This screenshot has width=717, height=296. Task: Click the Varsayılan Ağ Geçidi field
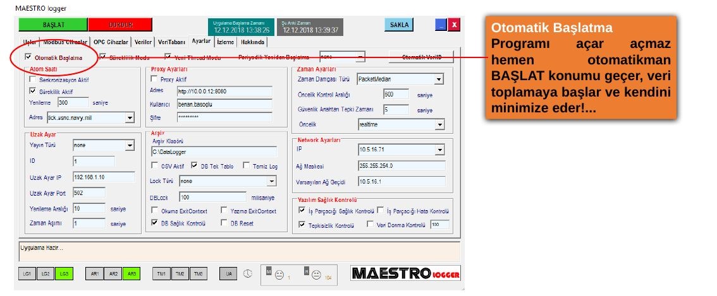tap(401, 181)
